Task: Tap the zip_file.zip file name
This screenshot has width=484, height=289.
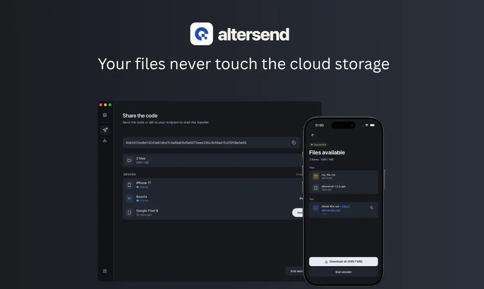Action: click(328, 175)
